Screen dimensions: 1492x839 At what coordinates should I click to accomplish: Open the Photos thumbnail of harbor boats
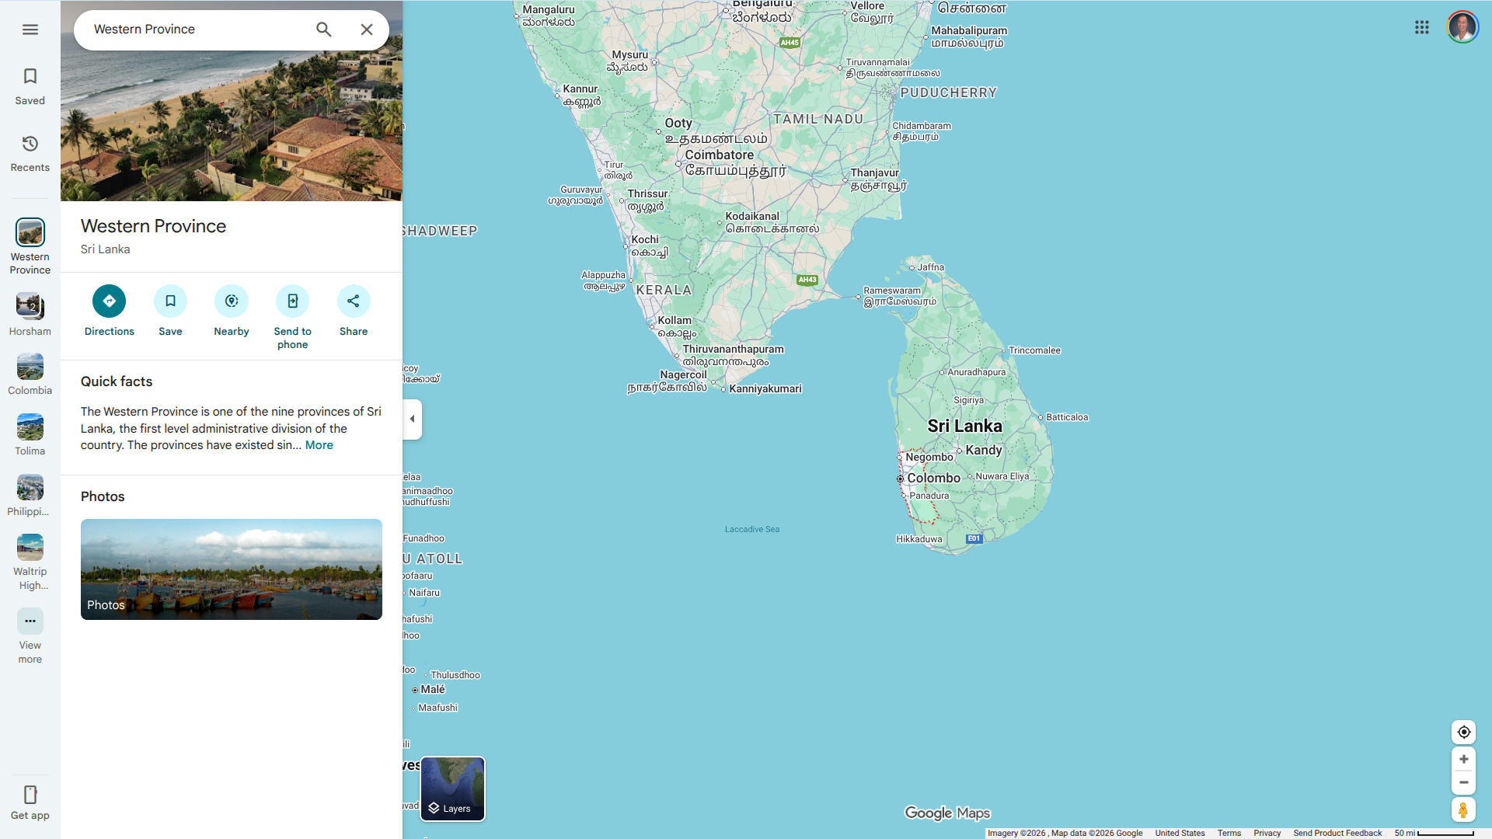[231, 569]
